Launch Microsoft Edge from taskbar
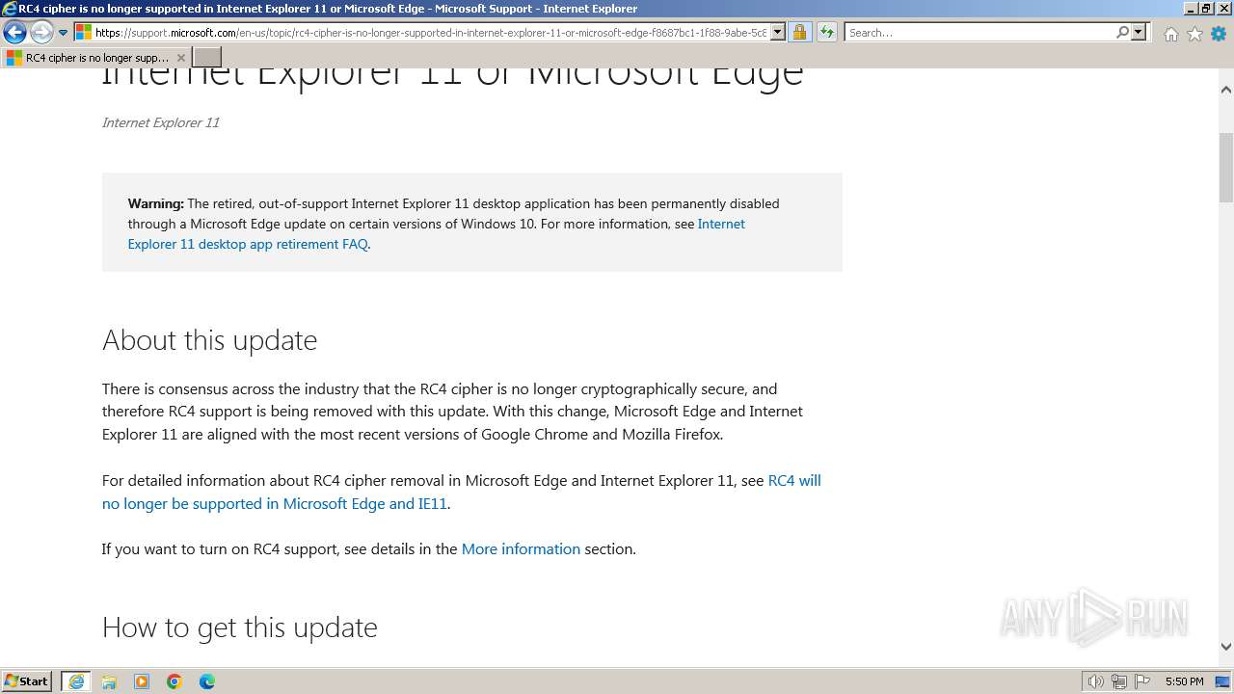Viewport: 1234px width, 694px height. (207, 681)
